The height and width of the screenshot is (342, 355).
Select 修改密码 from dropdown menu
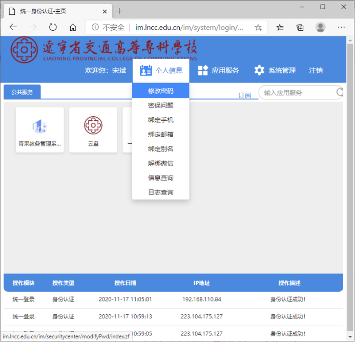(x=160, y=91)
